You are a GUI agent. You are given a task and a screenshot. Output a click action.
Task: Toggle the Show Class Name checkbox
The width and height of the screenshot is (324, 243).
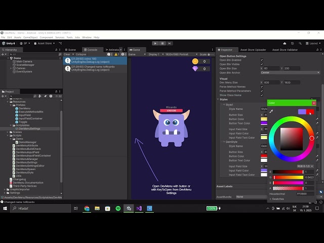pos(262,95)
